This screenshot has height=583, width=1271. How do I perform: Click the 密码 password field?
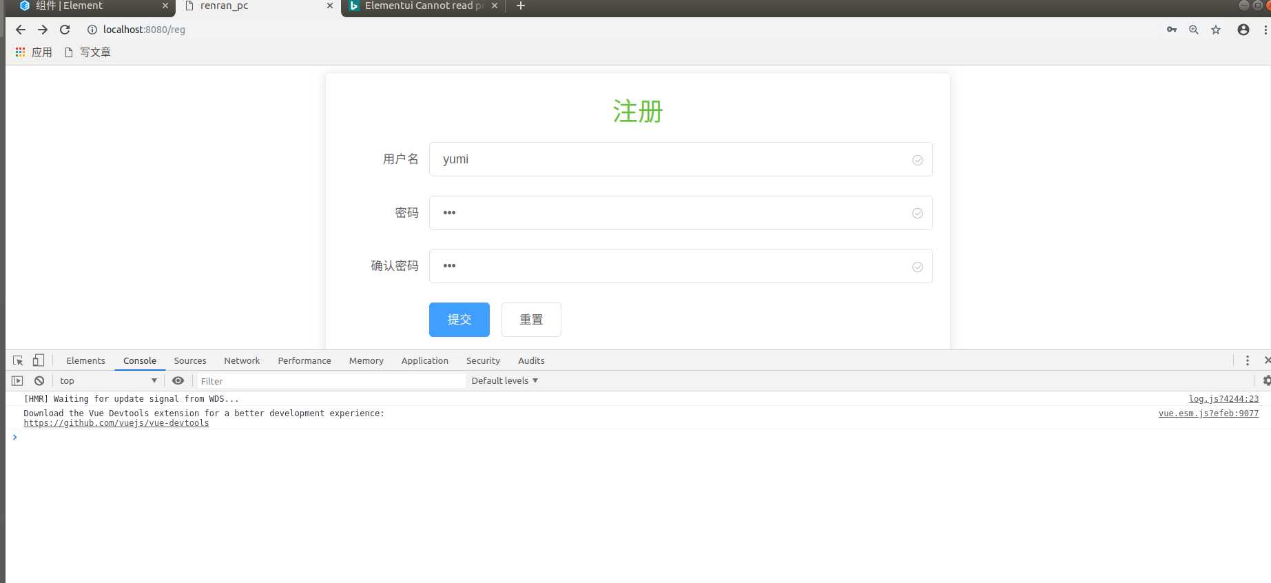pyautogui.click(x=681, y=213)
